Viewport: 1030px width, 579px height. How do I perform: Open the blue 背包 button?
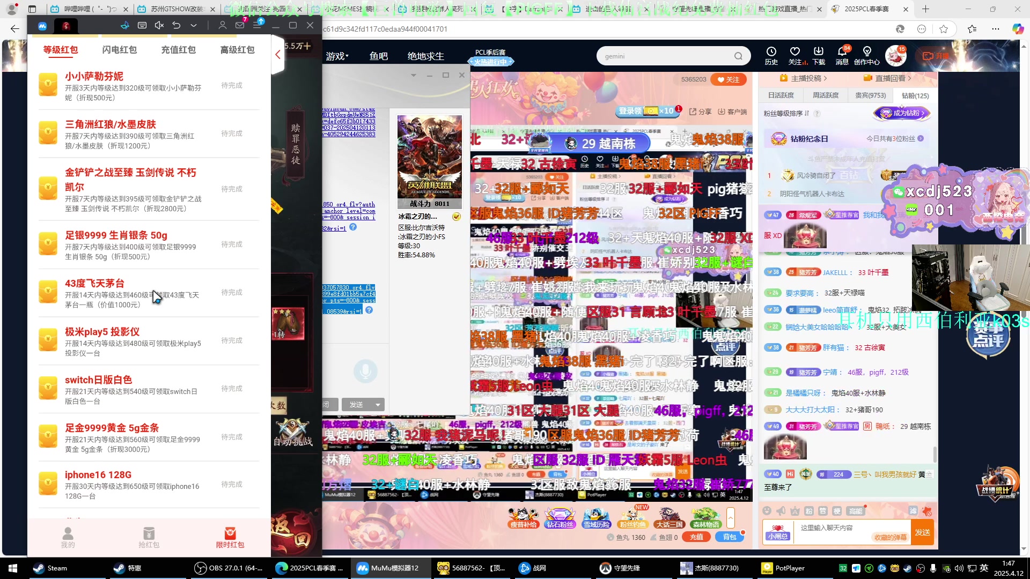click(x=730, y=537)
